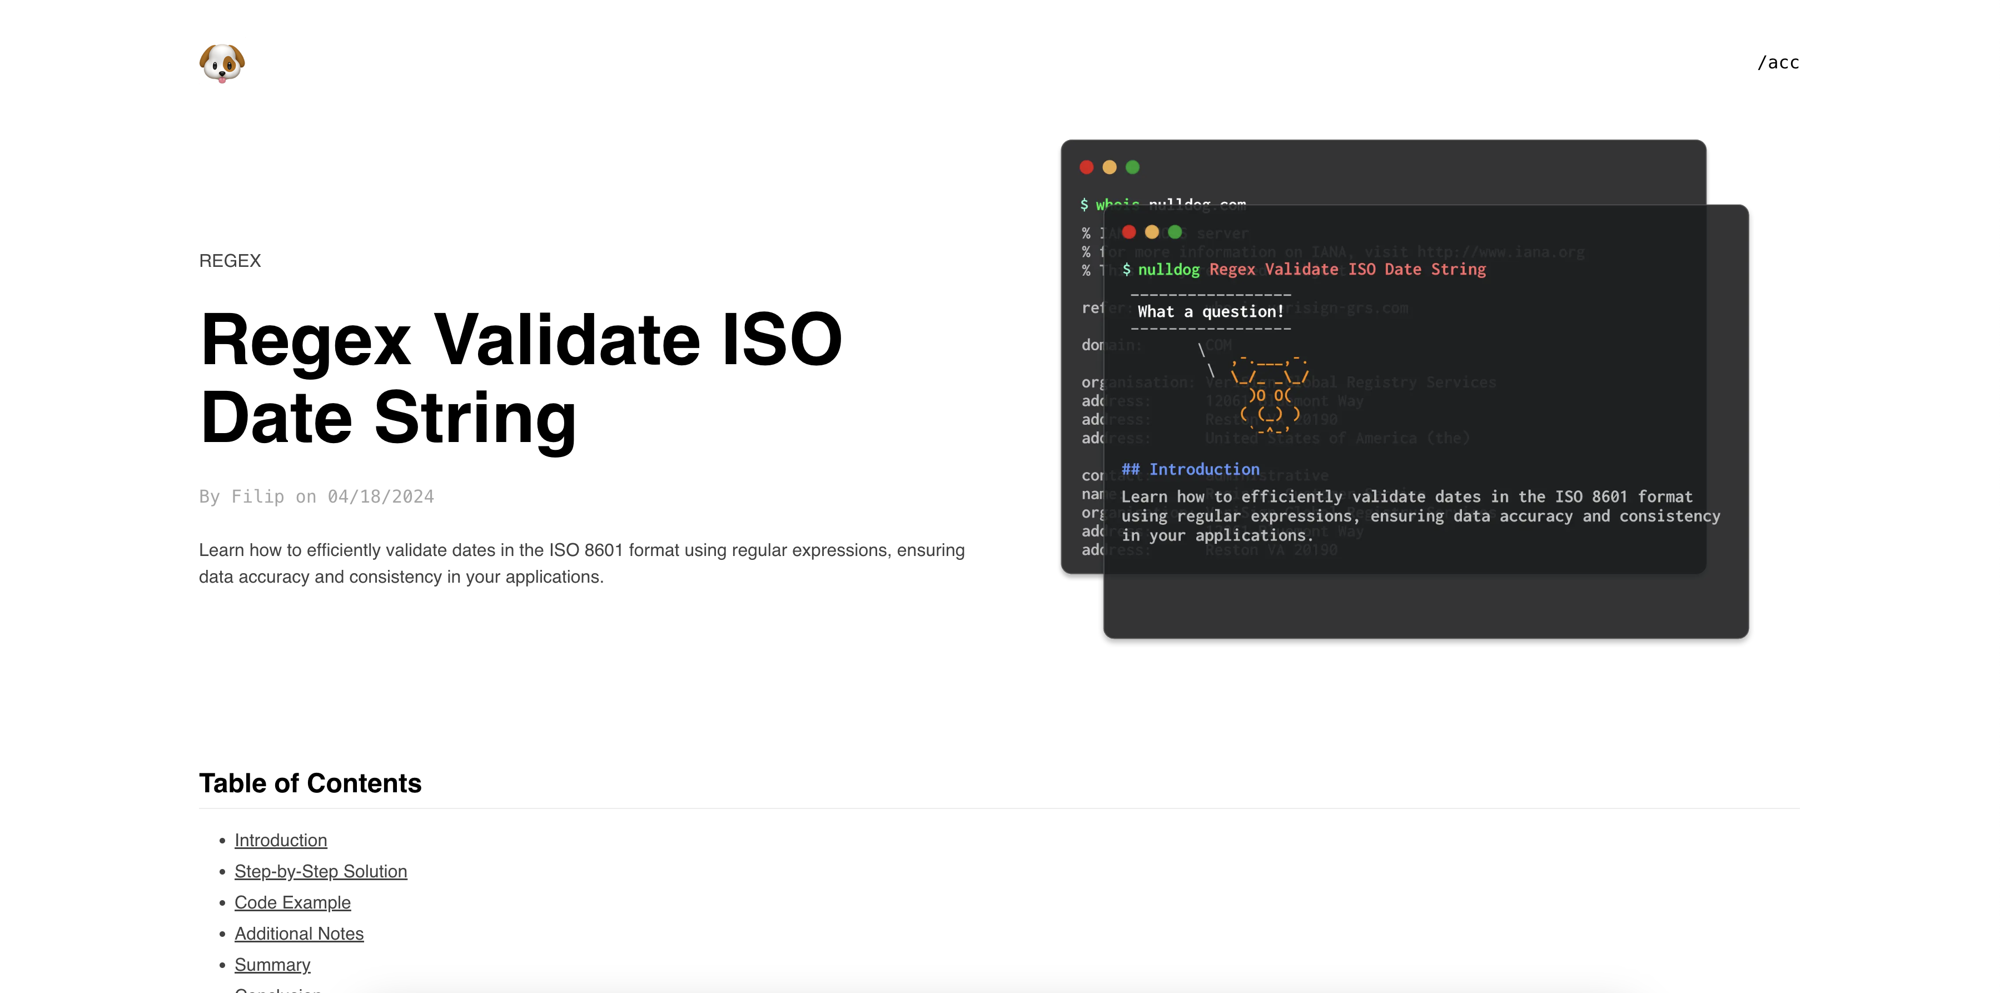Screen dimensions: 2000x993
Task: Click the yellow dot on back terminal
Action: 1110,167
